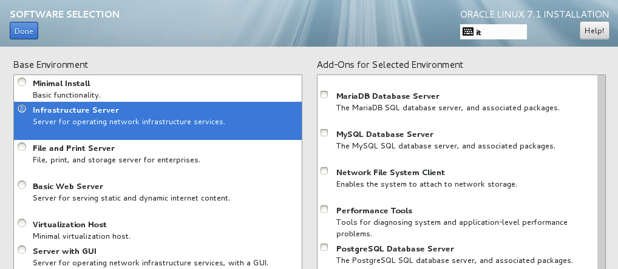The image size is (618, 269).
Task: Click 'Server for serving static and dynamic internet content.'
Action: (131, 198)
